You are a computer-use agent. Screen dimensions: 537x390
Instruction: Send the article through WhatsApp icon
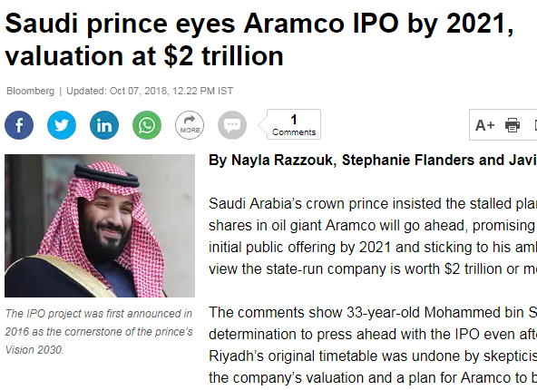pos(147,125)
